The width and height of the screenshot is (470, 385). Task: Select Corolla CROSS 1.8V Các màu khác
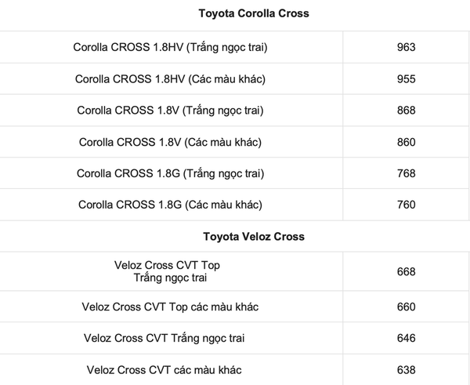(170, 142)
